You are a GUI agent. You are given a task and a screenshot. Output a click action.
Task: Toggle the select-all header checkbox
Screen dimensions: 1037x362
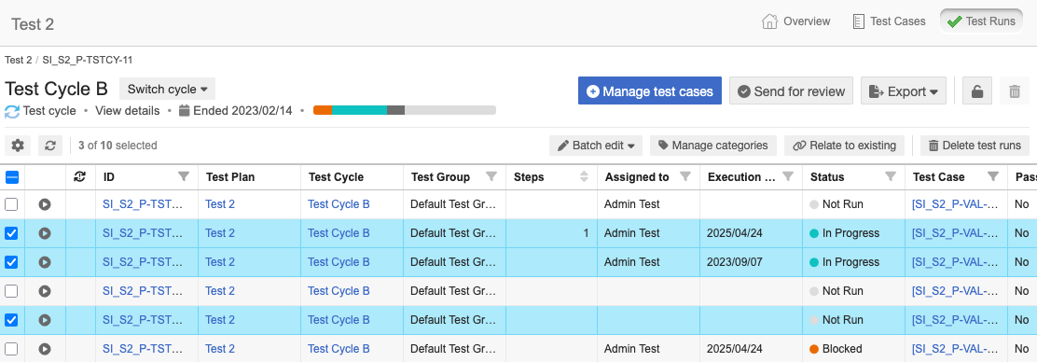[x=12, y=177]
